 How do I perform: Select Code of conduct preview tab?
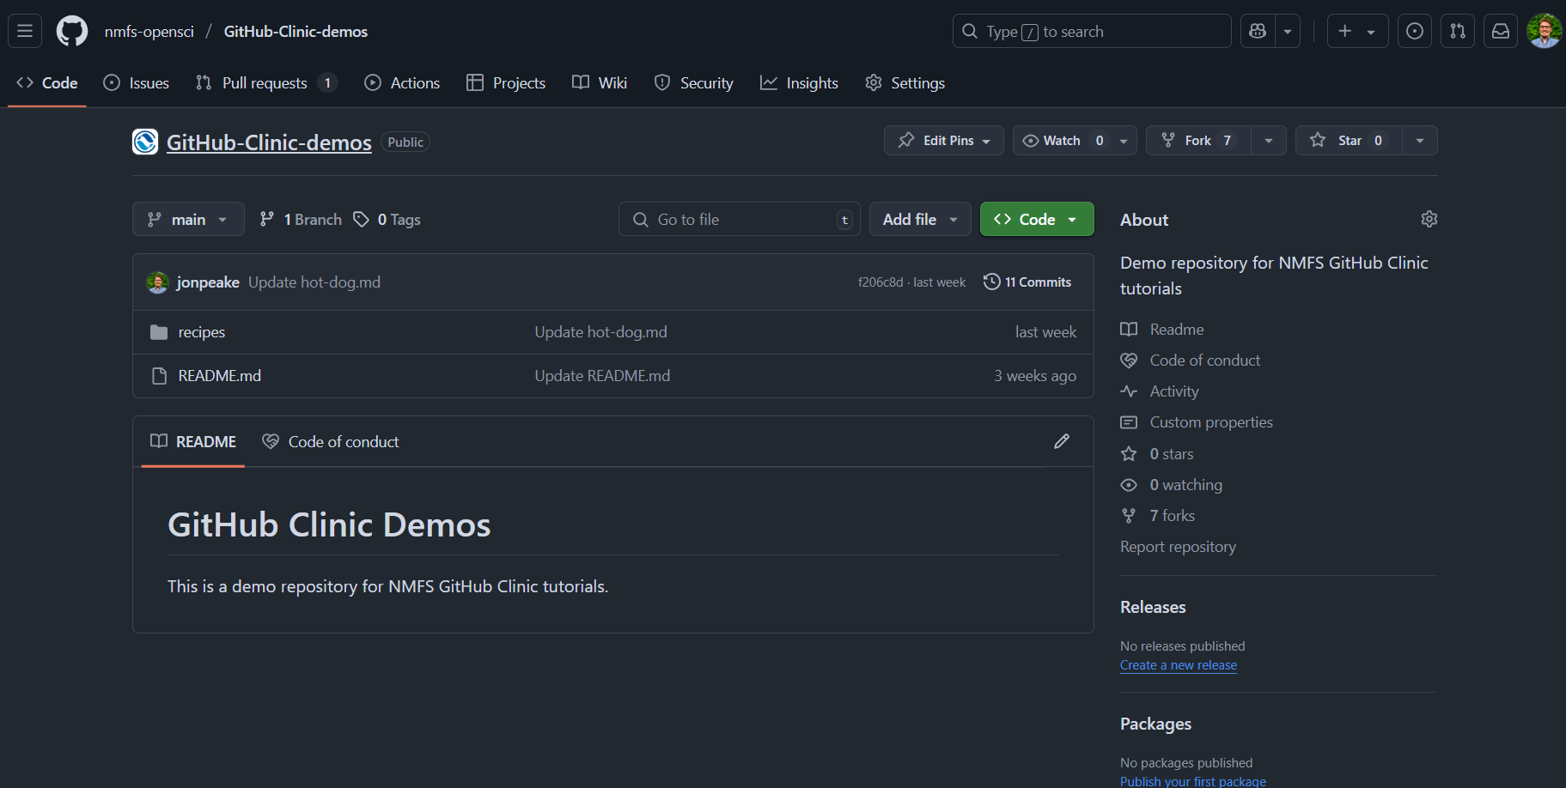(331, 441)
